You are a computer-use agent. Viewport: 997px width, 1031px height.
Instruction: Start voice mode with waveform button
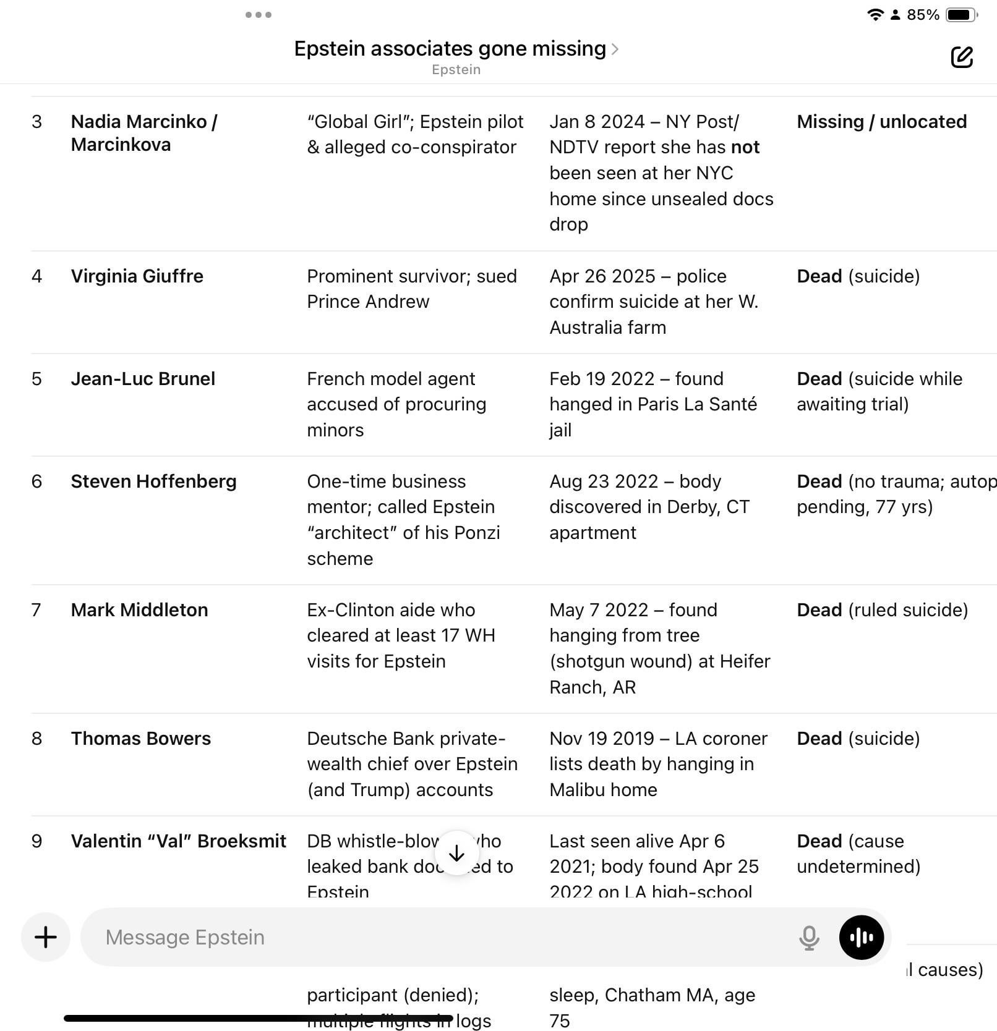pos(861,938)
